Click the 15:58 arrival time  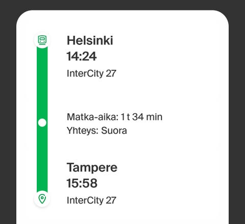pos(82,183)
